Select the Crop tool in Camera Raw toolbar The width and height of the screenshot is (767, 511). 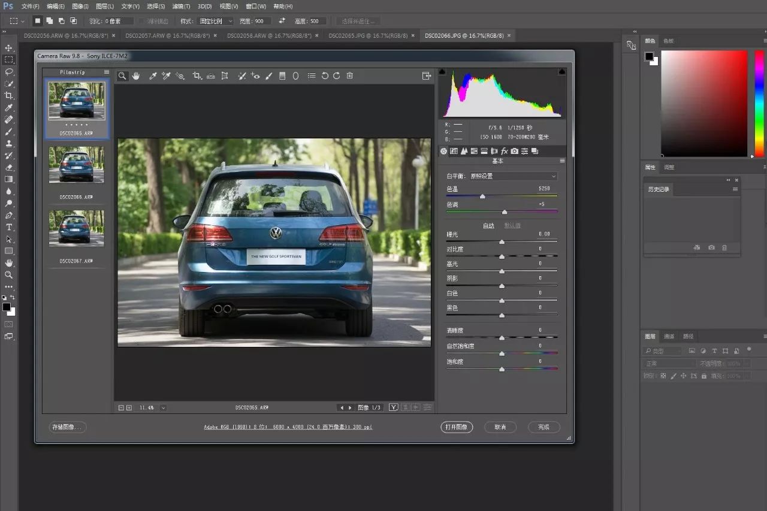tap(197, 76)
